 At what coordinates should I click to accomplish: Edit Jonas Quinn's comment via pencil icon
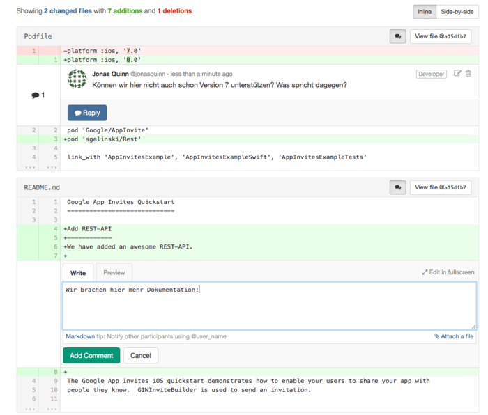point(457,73)
